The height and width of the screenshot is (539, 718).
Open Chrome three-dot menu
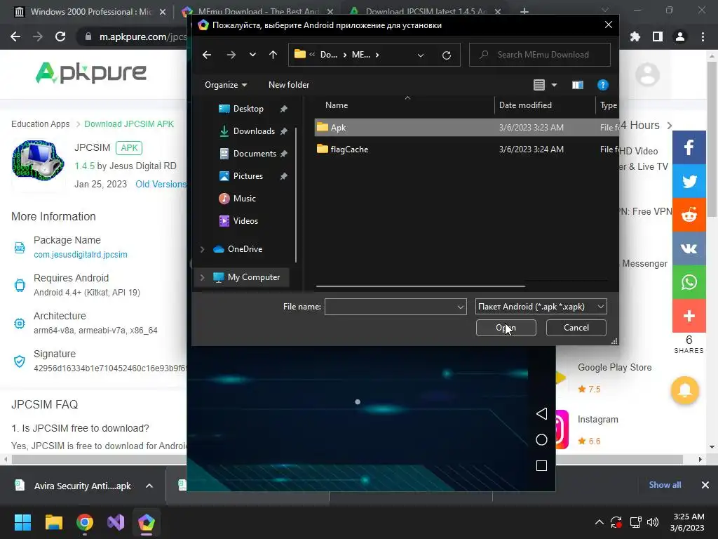click(x=703, y=36)
